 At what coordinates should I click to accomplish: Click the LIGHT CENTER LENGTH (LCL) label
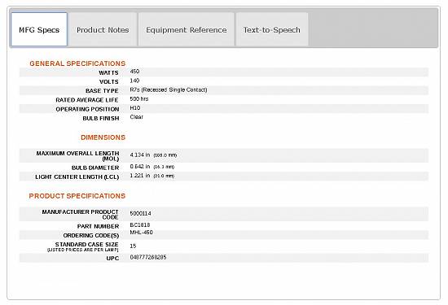pyautogui.click(x=77, y=176)
